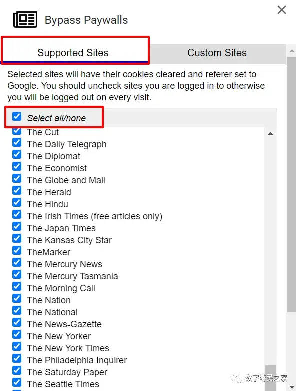Uncheck The New York Times checkbox

point(17,346)
